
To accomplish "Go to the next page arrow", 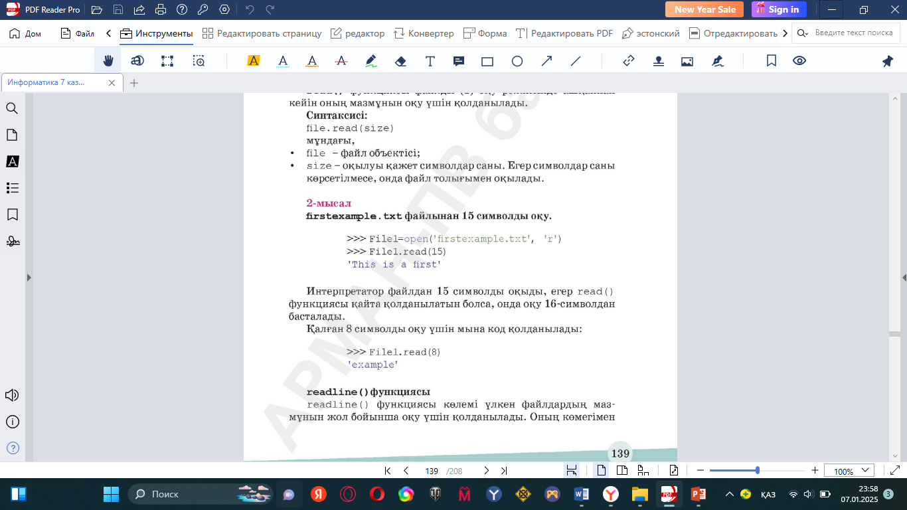I will 486,471.
